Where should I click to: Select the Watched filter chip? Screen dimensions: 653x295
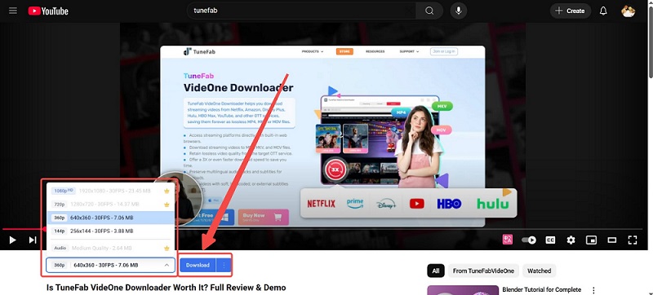(x=539, y=271)
